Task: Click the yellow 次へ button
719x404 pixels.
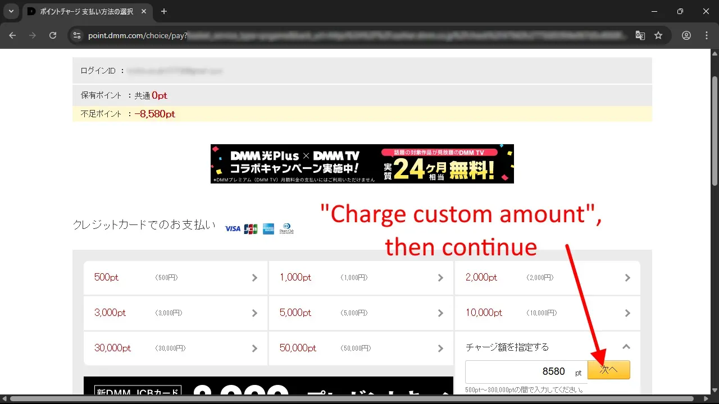Action: click(609, 370)
